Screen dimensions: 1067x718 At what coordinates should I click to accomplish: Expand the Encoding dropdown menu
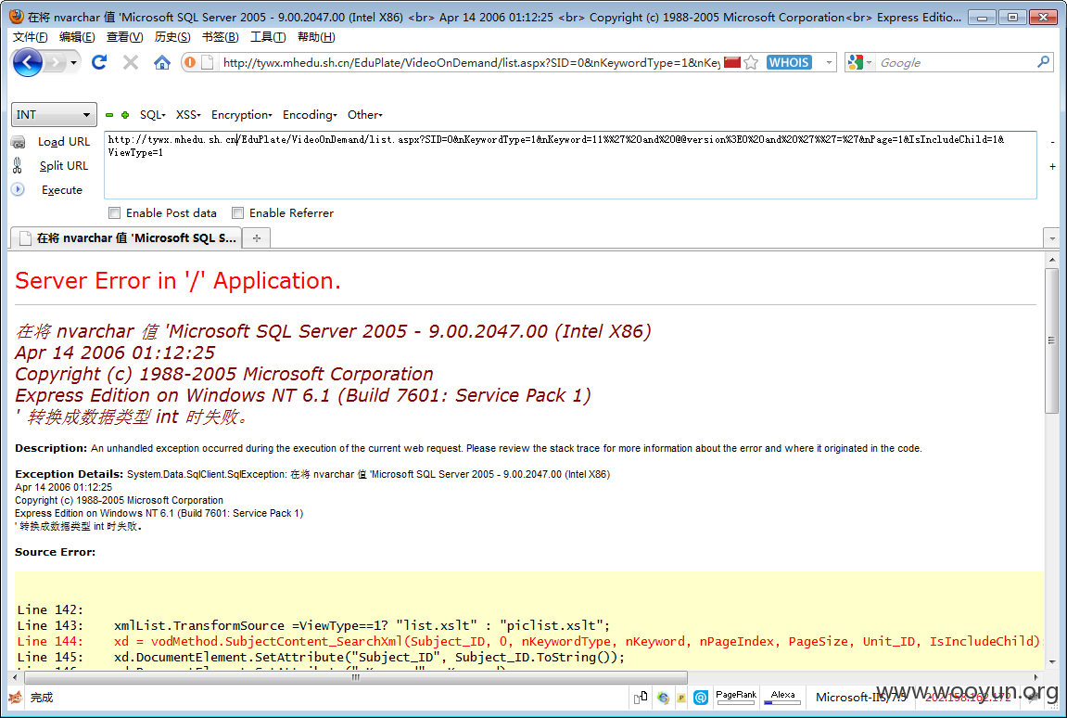310,114
